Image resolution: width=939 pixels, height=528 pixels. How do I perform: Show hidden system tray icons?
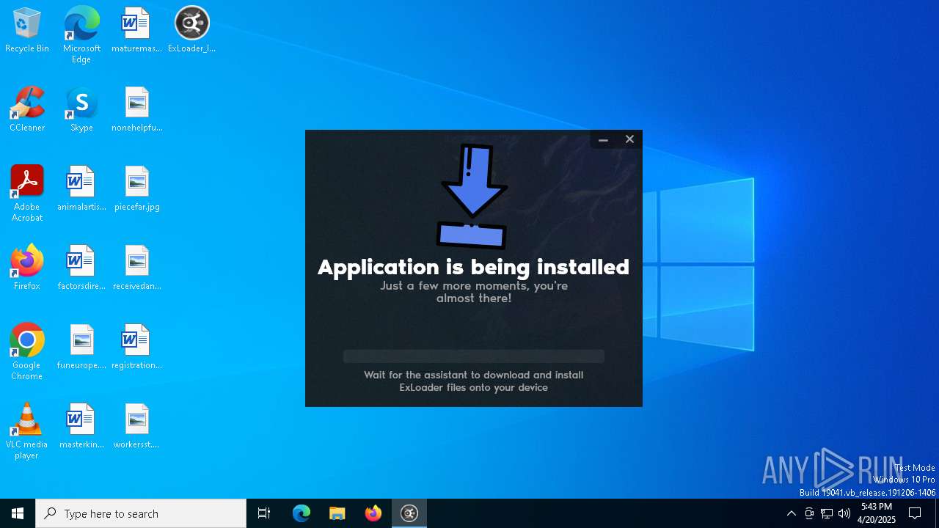click(791, 513)
